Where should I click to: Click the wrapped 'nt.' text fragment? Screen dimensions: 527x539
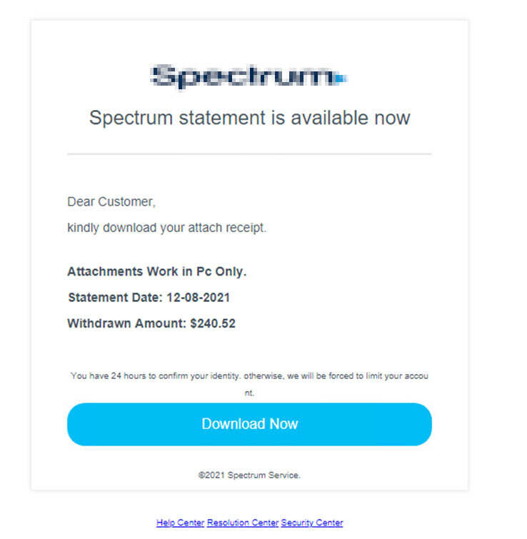(x=249, y=393)
